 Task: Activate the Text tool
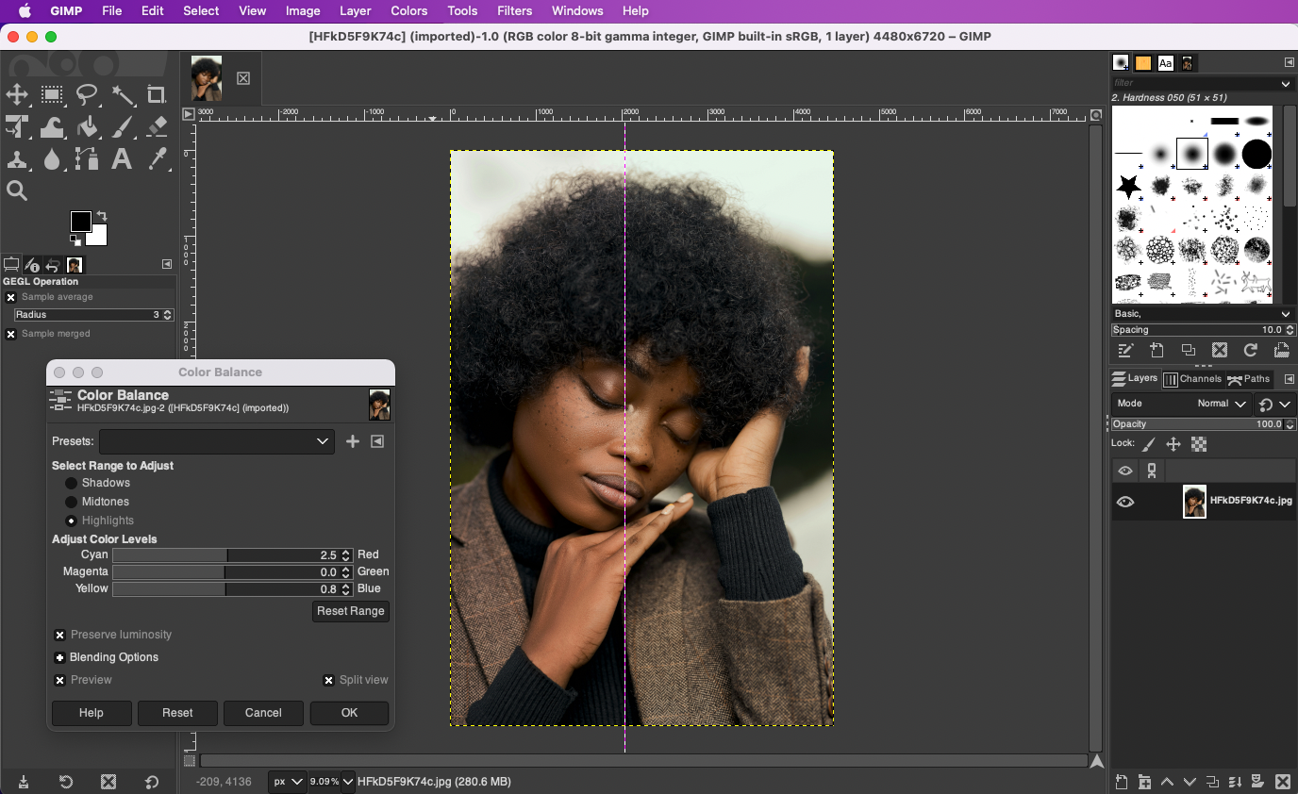[x=122, y=159]
